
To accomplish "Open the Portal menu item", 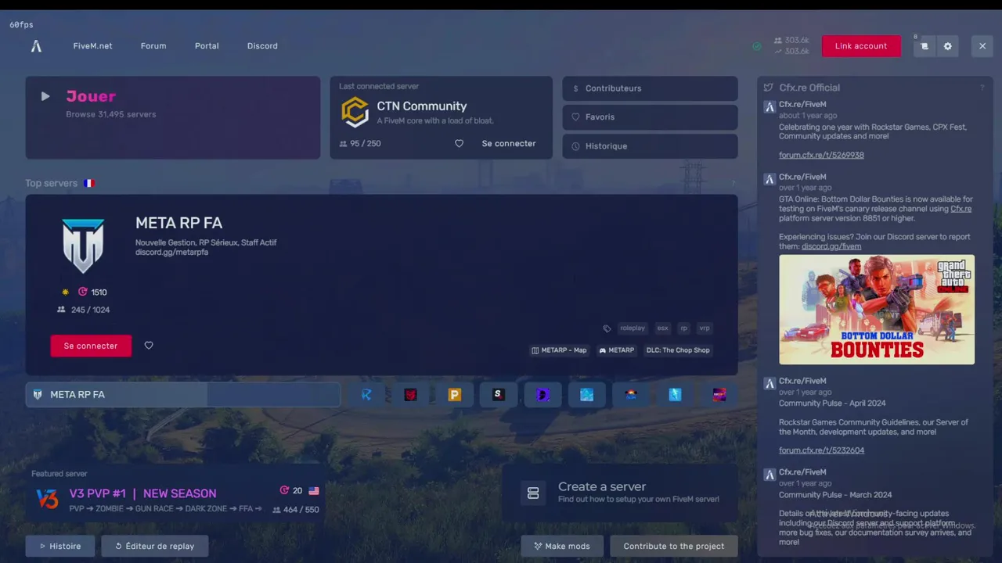I will [207, 46].
